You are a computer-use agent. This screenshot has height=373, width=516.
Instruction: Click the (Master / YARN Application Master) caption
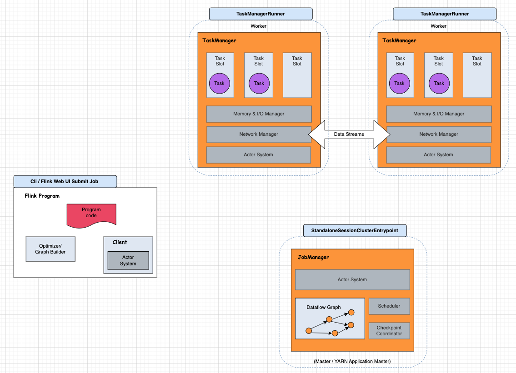[352, 361]
